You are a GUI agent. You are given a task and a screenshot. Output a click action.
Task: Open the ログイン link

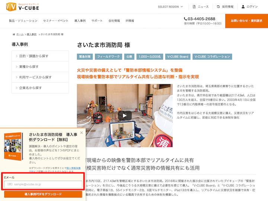point(252,7)
